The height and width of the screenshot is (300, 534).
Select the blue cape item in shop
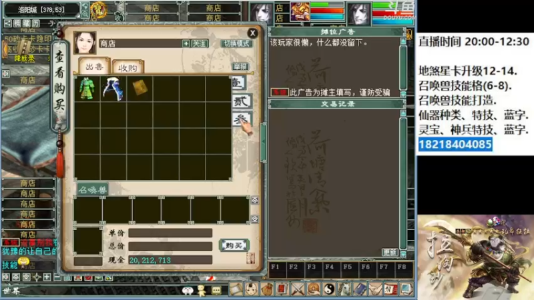[x=113, y=89]
